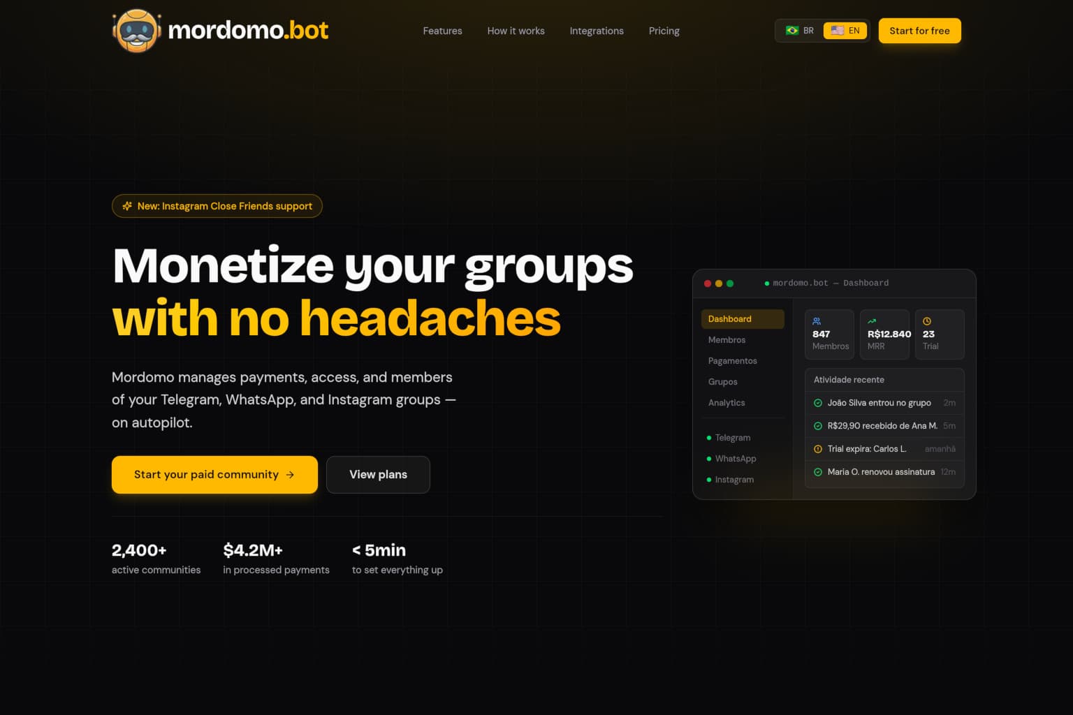Select Membros in the mockup sidebar

(x=743, y=340)
